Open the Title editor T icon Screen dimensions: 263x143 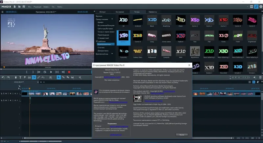[20, 77]
